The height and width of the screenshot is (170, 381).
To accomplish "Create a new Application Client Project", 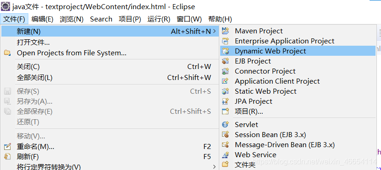I will 298,81.
